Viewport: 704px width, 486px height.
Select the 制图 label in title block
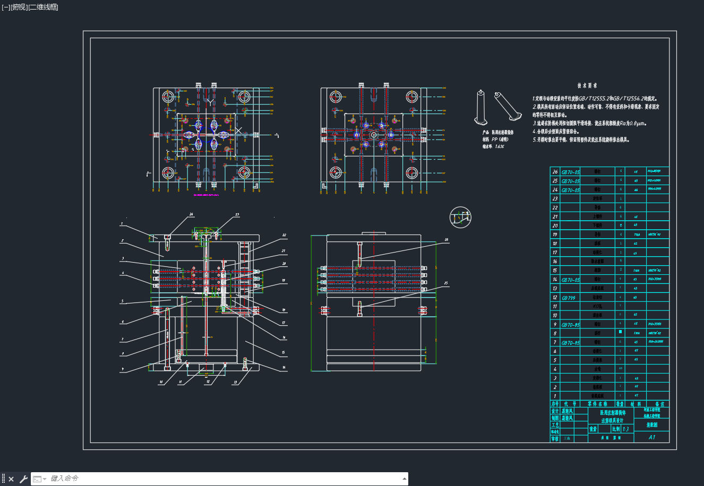[x=555, y=419]
